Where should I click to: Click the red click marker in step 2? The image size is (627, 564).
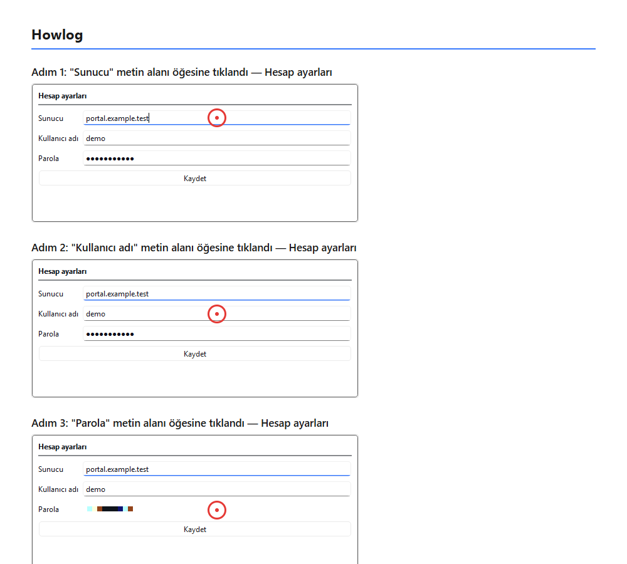pyautogui.click(x=217, y=314)
